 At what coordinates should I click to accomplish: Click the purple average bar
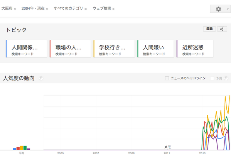click(x=29, y=149)
